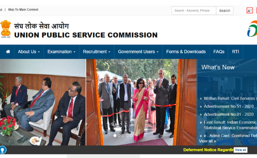257x158 pixels.
Task: Open the Recruitment dropdown menu
Action: [96, 52]
